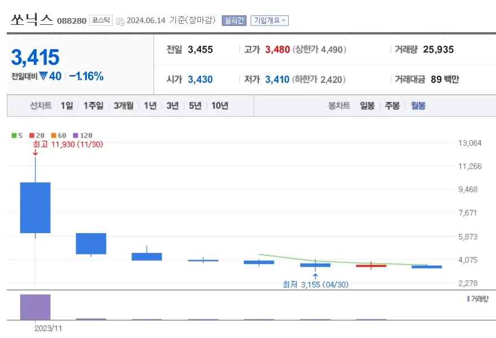Image resolution: width=496 pixels, height=338 pixels.
Task: Click the 상한가 4,490 text
Action: tap(319, 50)
